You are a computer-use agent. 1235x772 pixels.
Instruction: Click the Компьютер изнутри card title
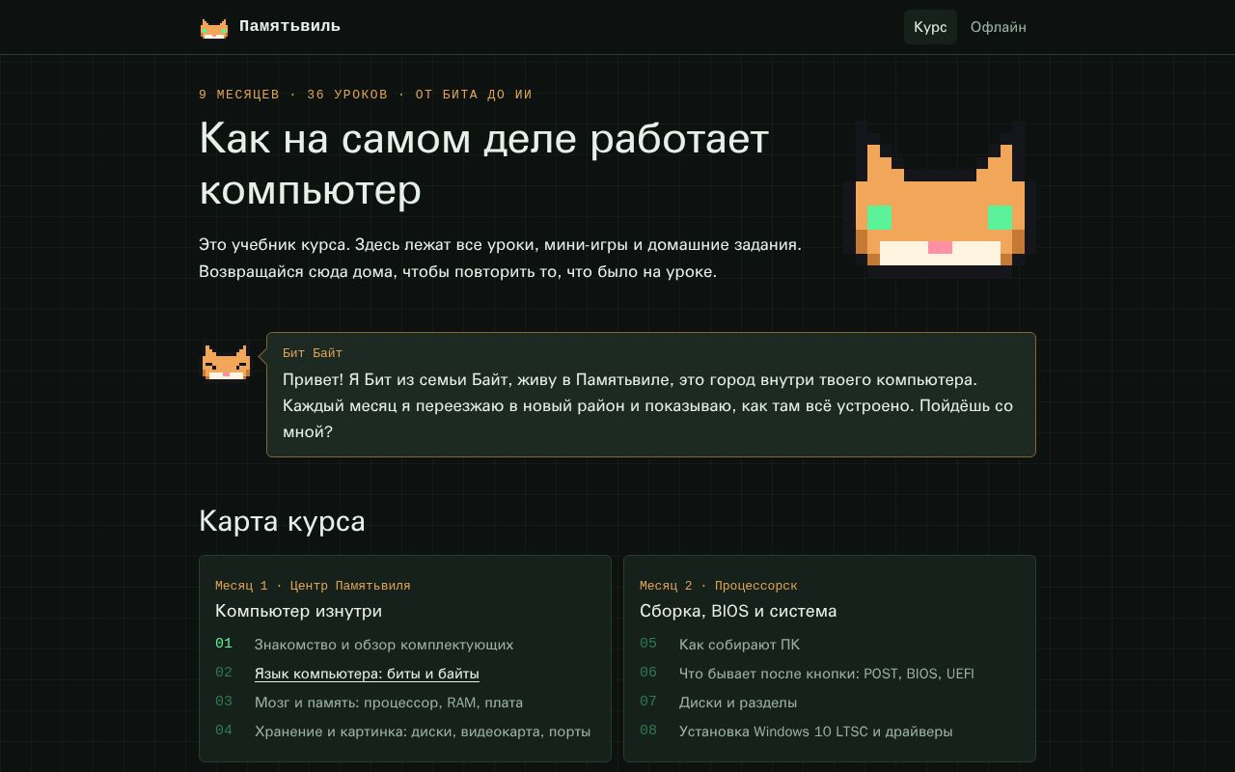pyautogui.click(x=298, y=611)
